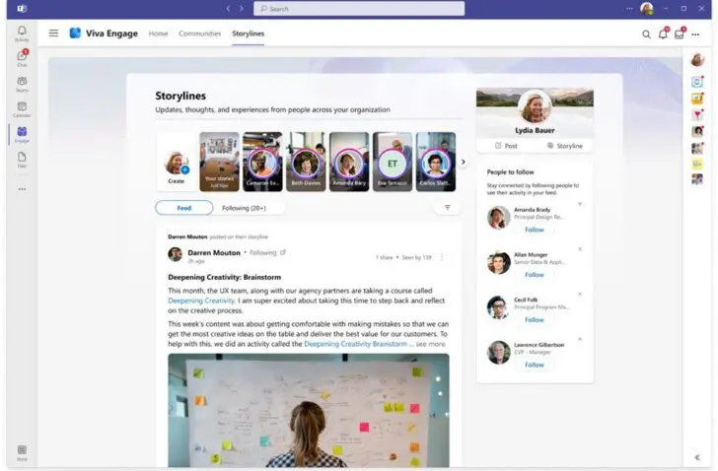Open Darren Mouton post options menu
Screen dimensions: 718x471
tap(442, 257)
